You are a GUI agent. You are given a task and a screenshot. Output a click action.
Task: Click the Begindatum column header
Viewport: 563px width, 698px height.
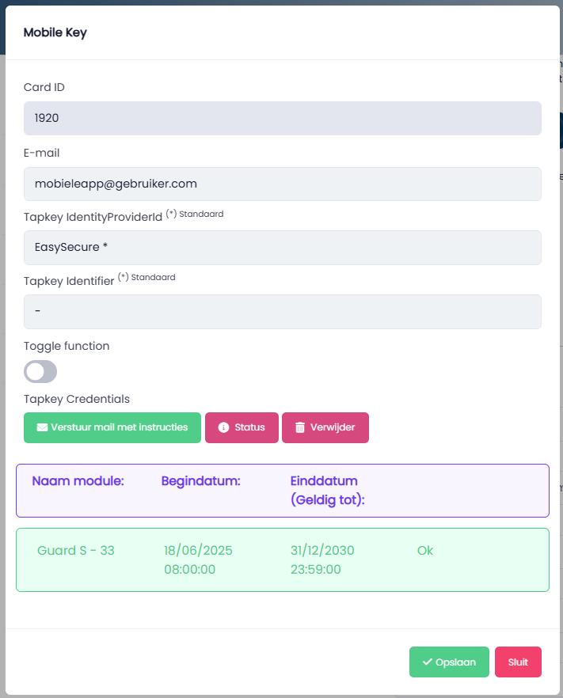(201, 481)
